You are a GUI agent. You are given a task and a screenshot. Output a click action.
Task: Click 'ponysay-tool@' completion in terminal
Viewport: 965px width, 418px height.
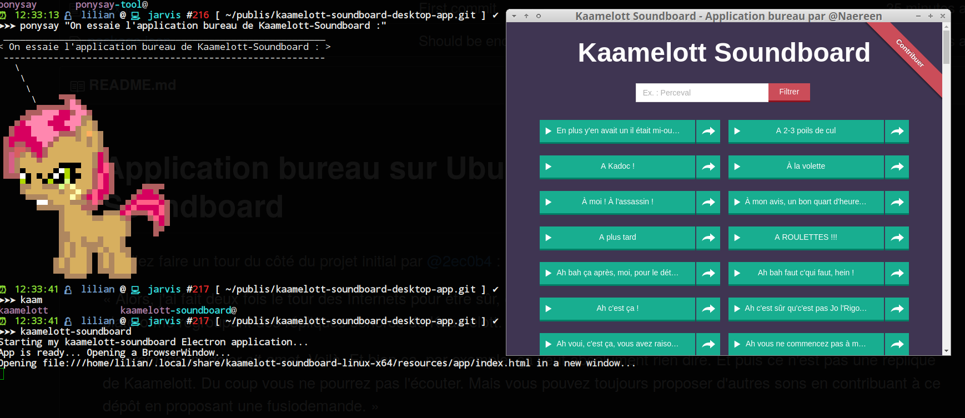point(112,4)
